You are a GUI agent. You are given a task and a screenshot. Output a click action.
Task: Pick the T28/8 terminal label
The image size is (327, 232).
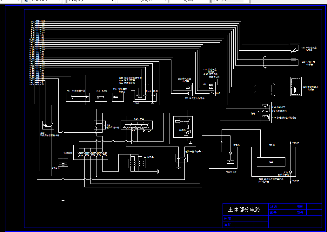coord(272,145)
